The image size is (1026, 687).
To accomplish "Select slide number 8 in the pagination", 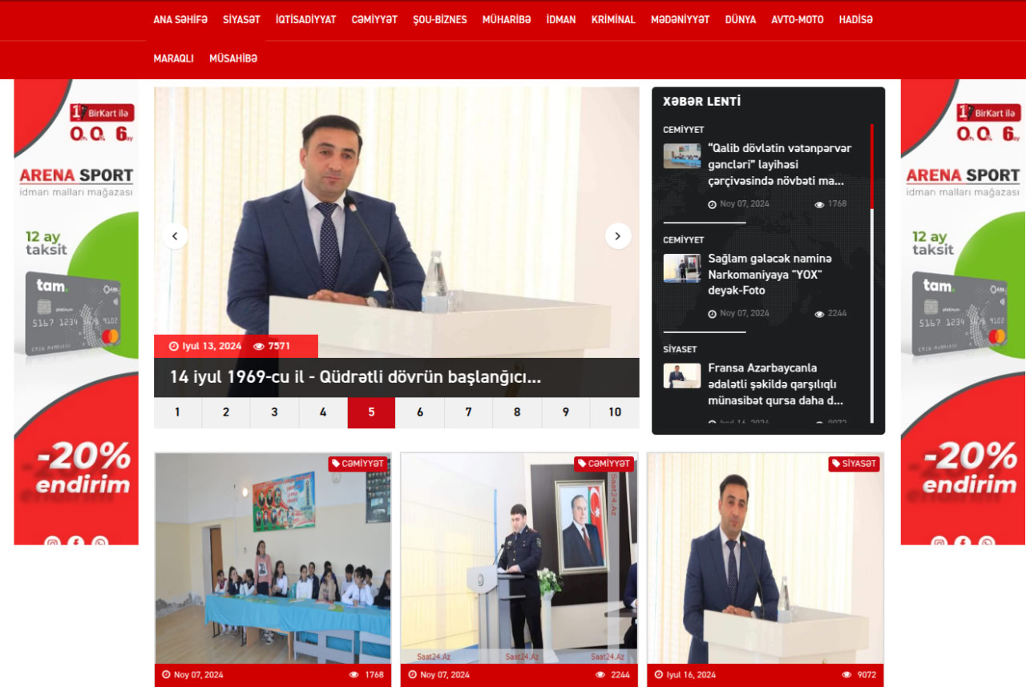I will 517,412.
